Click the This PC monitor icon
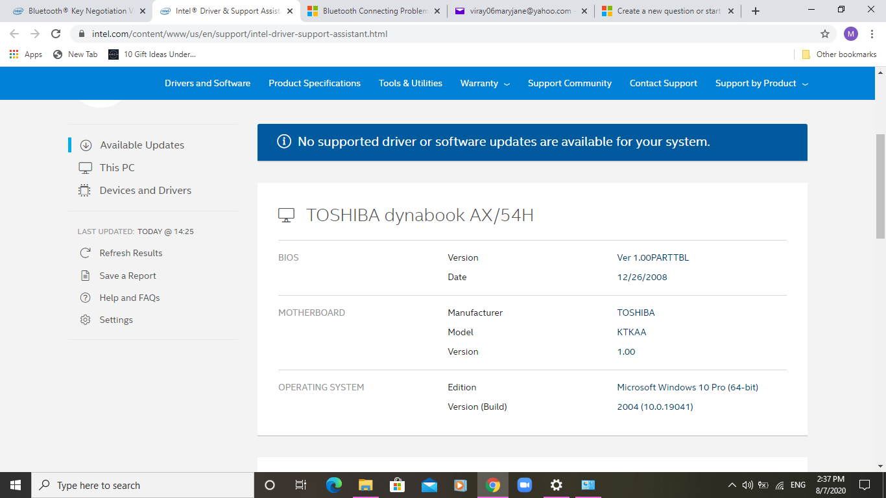This screenshot has width=886, height=498. pyautogui.click(x=86, y=168)
